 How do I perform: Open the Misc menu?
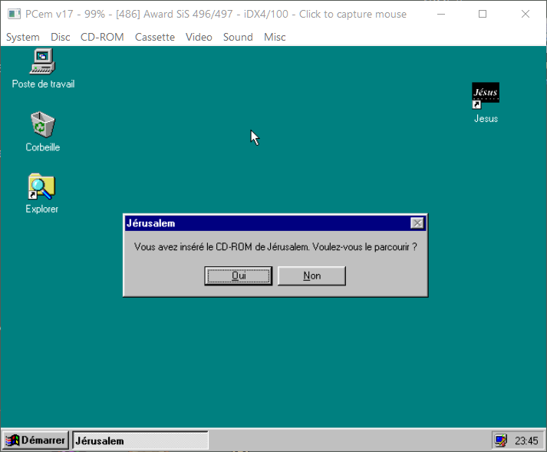275,37
